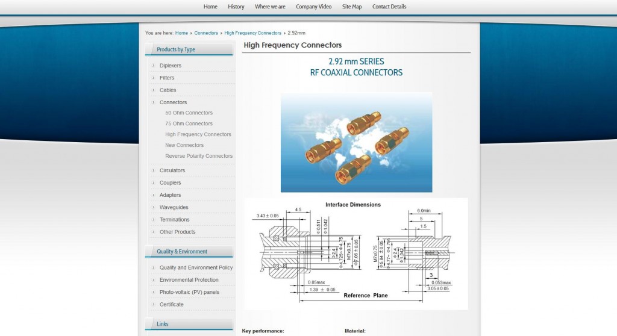Click the 2.92 mm connectors product photo
The width and height of the screenshot is (617, 336).
point(356,142)
